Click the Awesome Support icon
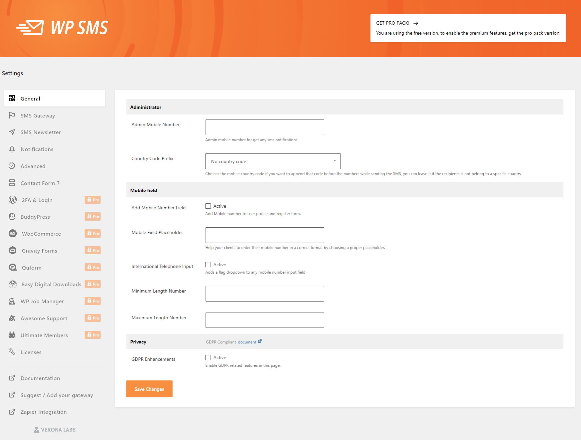The width and height of the screenshot is (581, 440). (12, 318)
